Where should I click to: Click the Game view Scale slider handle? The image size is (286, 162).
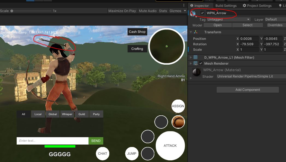click(12, 11)
